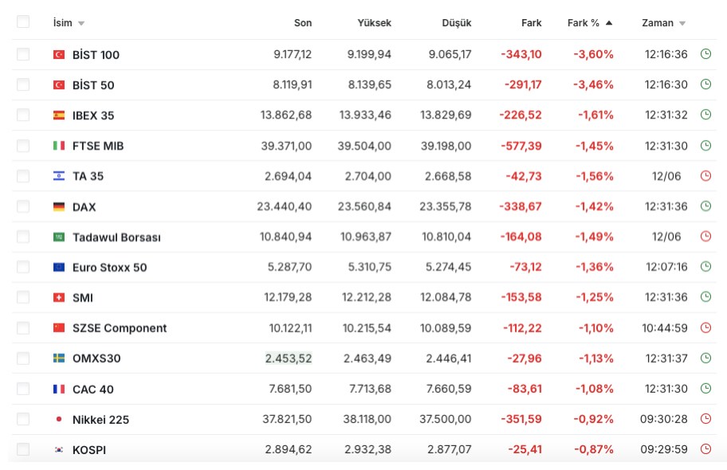This screenshot has width=727, height=470.
Task: Click the Spanish flag next to IBEX 35
Action: pyautogui.click(x=59, y=116)
